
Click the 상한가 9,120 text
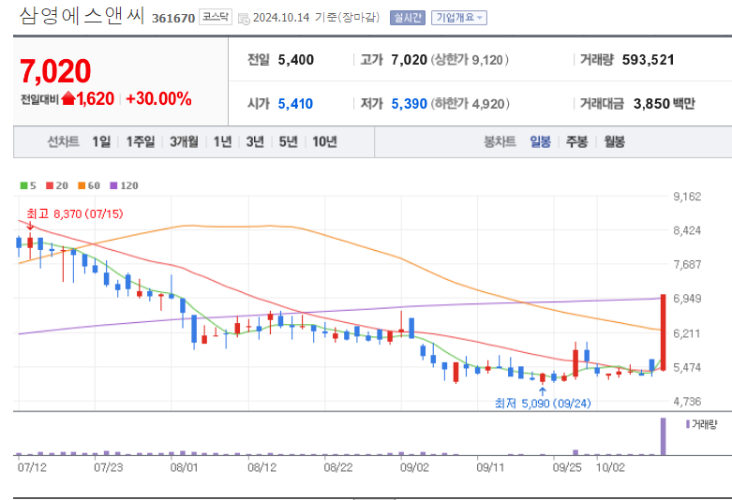click(470, 60)
